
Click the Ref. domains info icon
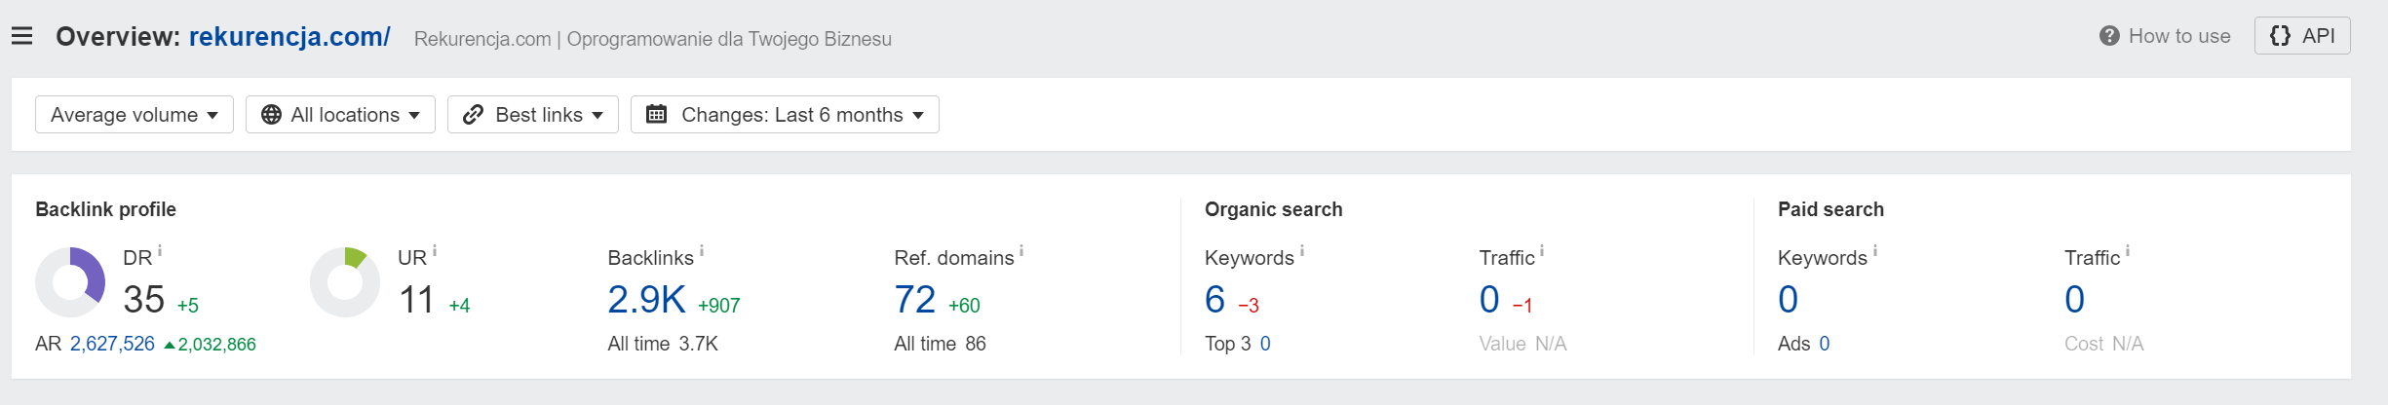(x=1021, y=251)
